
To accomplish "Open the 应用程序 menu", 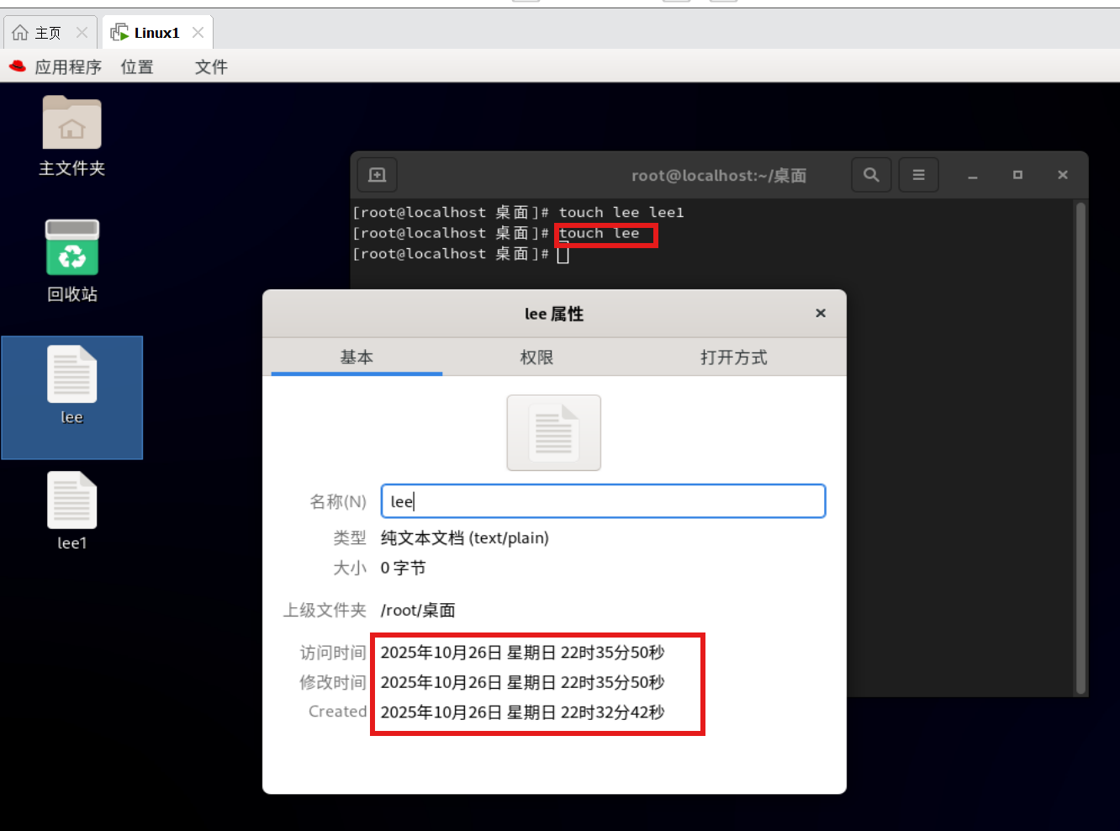I will [67, 66].
